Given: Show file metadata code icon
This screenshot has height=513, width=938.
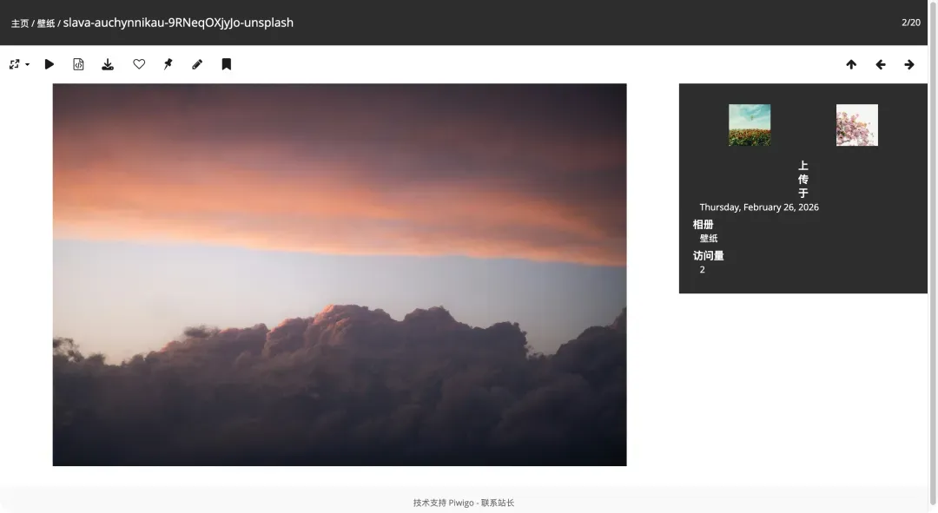Looking at the screenshot, I should pyautogui.click(x=78, y=64).
